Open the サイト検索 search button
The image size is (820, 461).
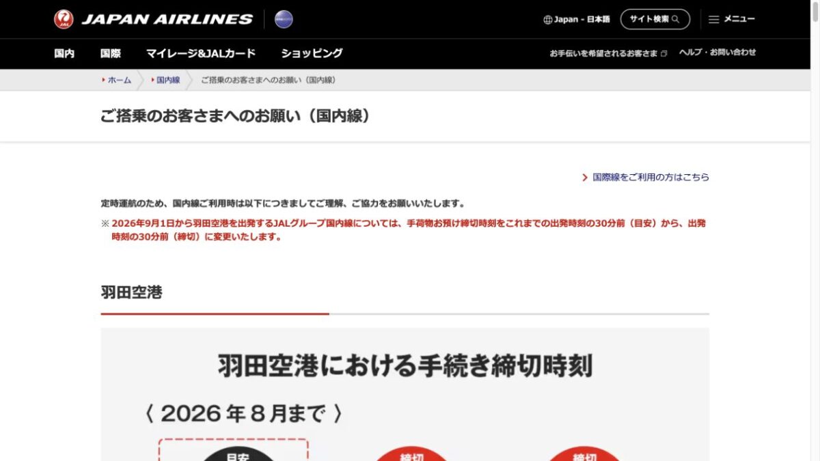click(x=655, y=19)
